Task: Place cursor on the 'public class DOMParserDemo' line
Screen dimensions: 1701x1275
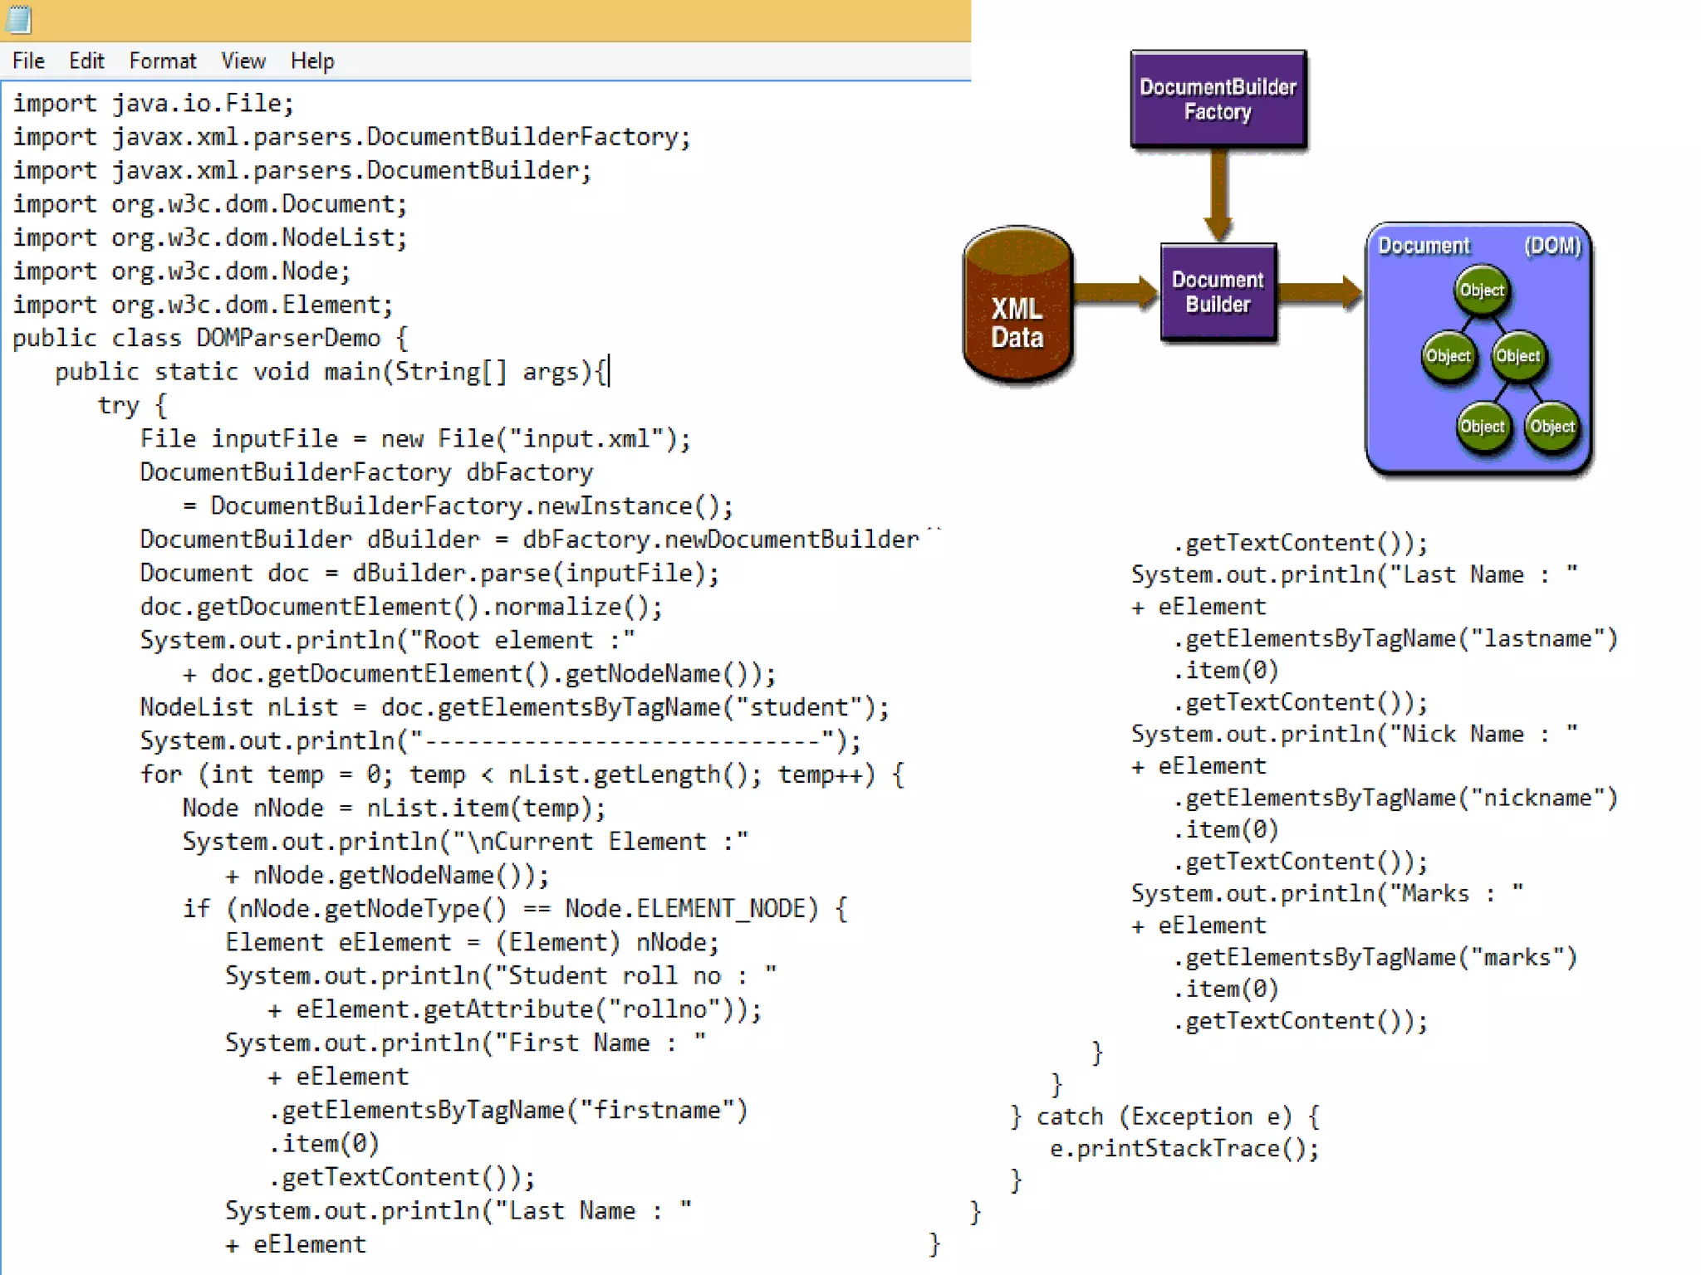Action: click(x=209, y=339)
